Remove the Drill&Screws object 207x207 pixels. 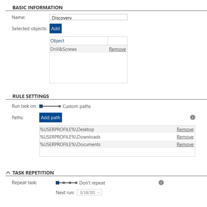click(117, 49)
